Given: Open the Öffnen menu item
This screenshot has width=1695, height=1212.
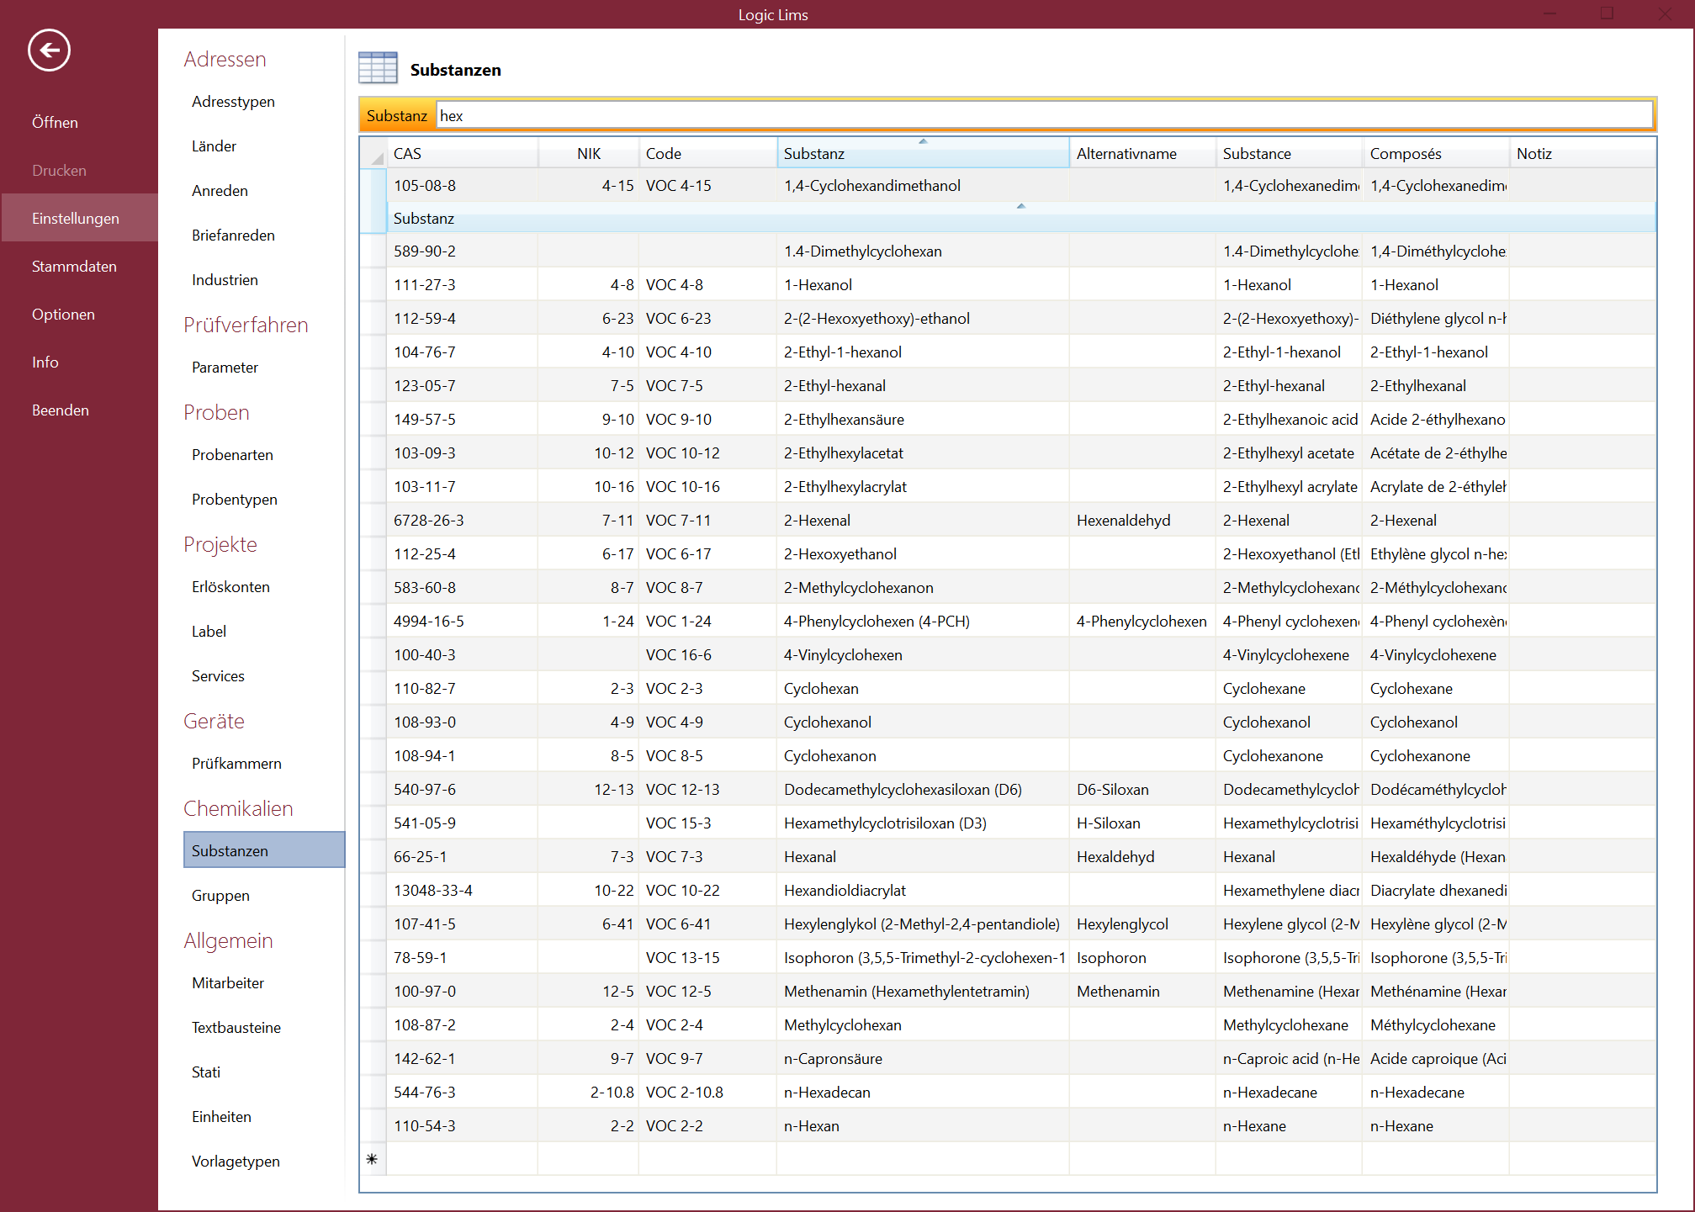Looking at the screenshot, I should point(55,123).
